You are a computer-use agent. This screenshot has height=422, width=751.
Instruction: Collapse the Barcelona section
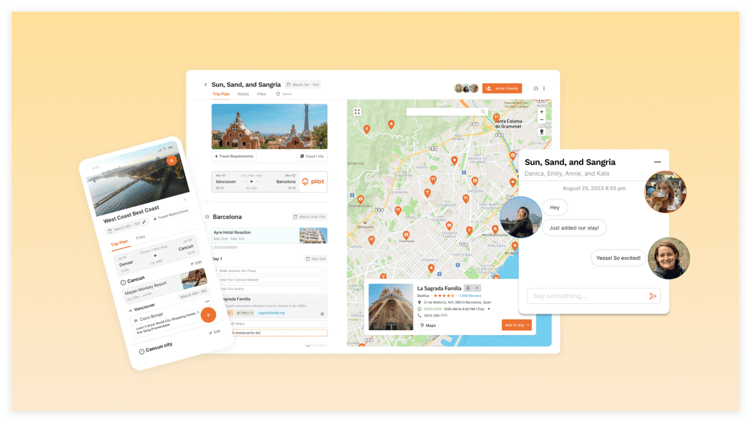pos(207,217)
